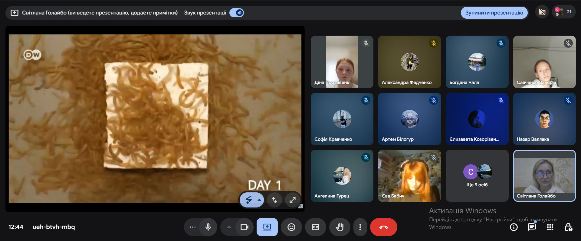Viewport: 581px width, 241px height.
Task: Open the chat messages panel
Action: pos(532,227)
